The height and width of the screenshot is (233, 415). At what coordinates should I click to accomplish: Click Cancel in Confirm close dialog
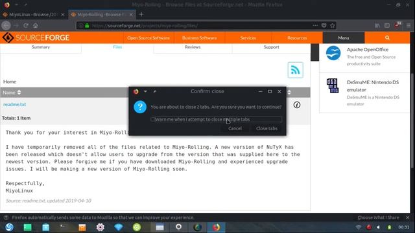pos(235,128)
